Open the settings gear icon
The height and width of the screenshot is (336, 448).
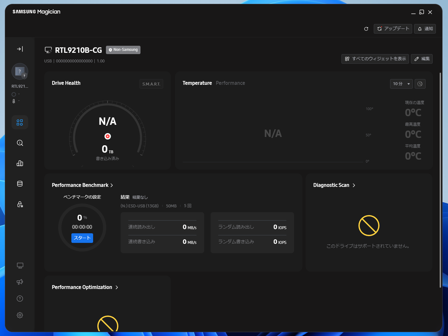(x=20, y=315)
